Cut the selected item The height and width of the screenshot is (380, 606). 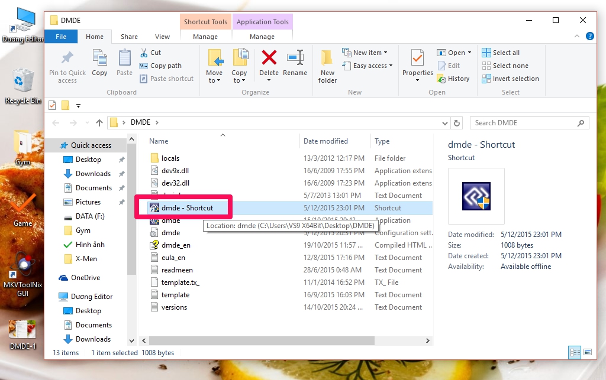150,53
